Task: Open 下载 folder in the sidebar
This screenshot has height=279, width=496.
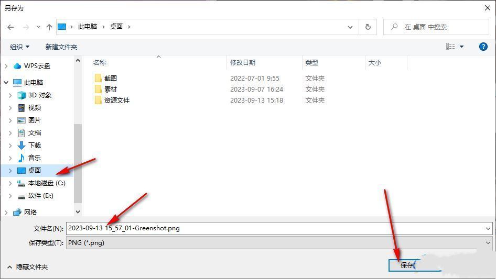Action: coord(34,146)
